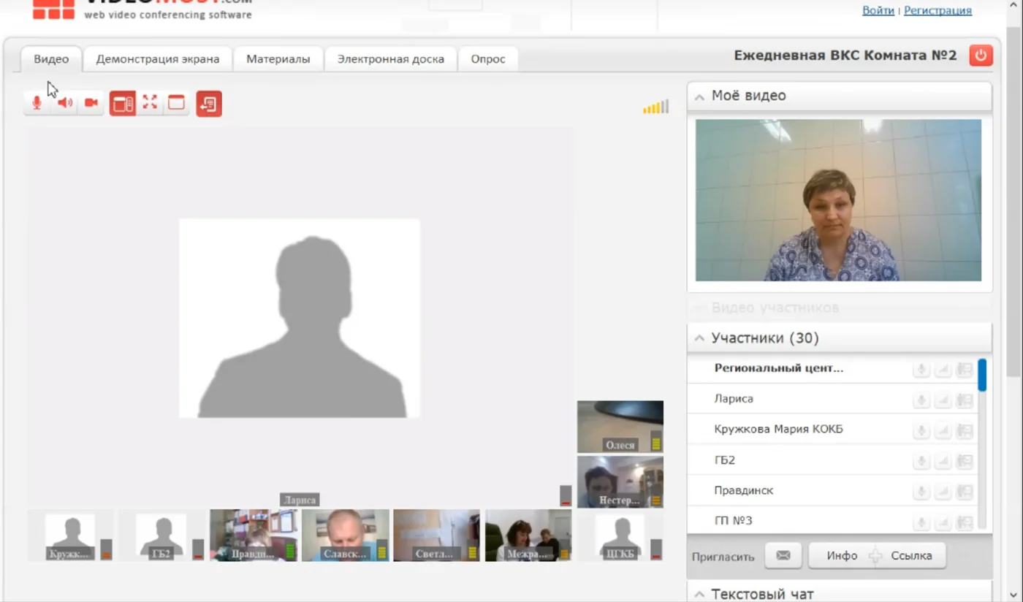Viewport: 1023px width, 602px height.
Task: Expand the Текстовый чат panel
Action: click(699, 595)
